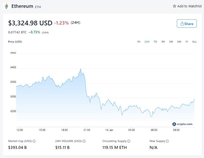Click the 15:00 time axis label
The width and height of the screenshot is (204, 158).
[42, 130]
